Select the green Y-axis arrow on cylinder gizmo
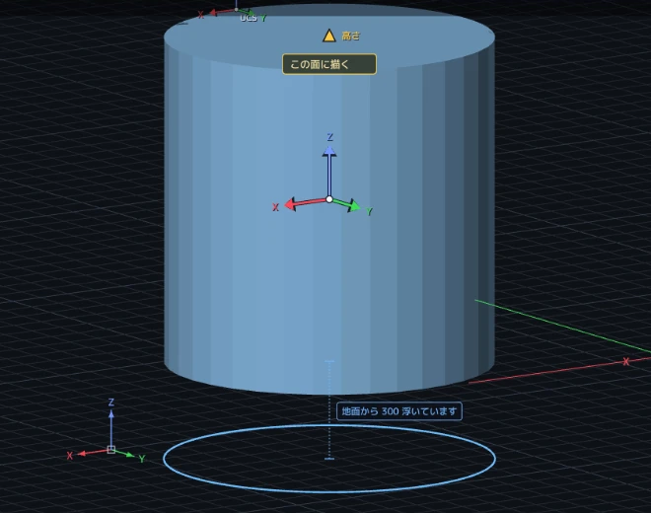This screenshot has width=651, height=513. coord(347,205)
